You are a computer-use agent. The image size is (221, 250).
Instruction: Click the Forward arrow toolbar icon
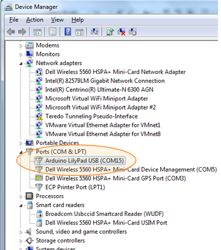tap(22, 32)
